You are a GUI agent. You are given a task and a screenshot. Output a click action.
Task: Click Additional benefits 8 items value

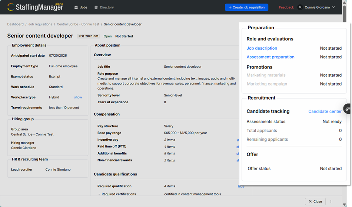click(x=169, y=154)
